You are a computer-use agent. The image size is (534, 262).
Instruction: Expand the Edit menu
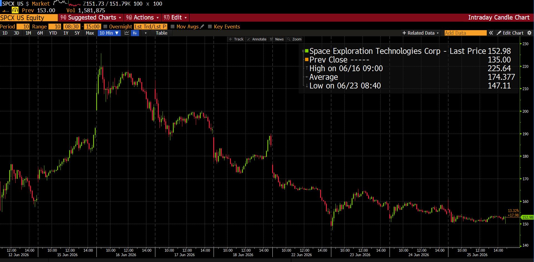point(175,18)
